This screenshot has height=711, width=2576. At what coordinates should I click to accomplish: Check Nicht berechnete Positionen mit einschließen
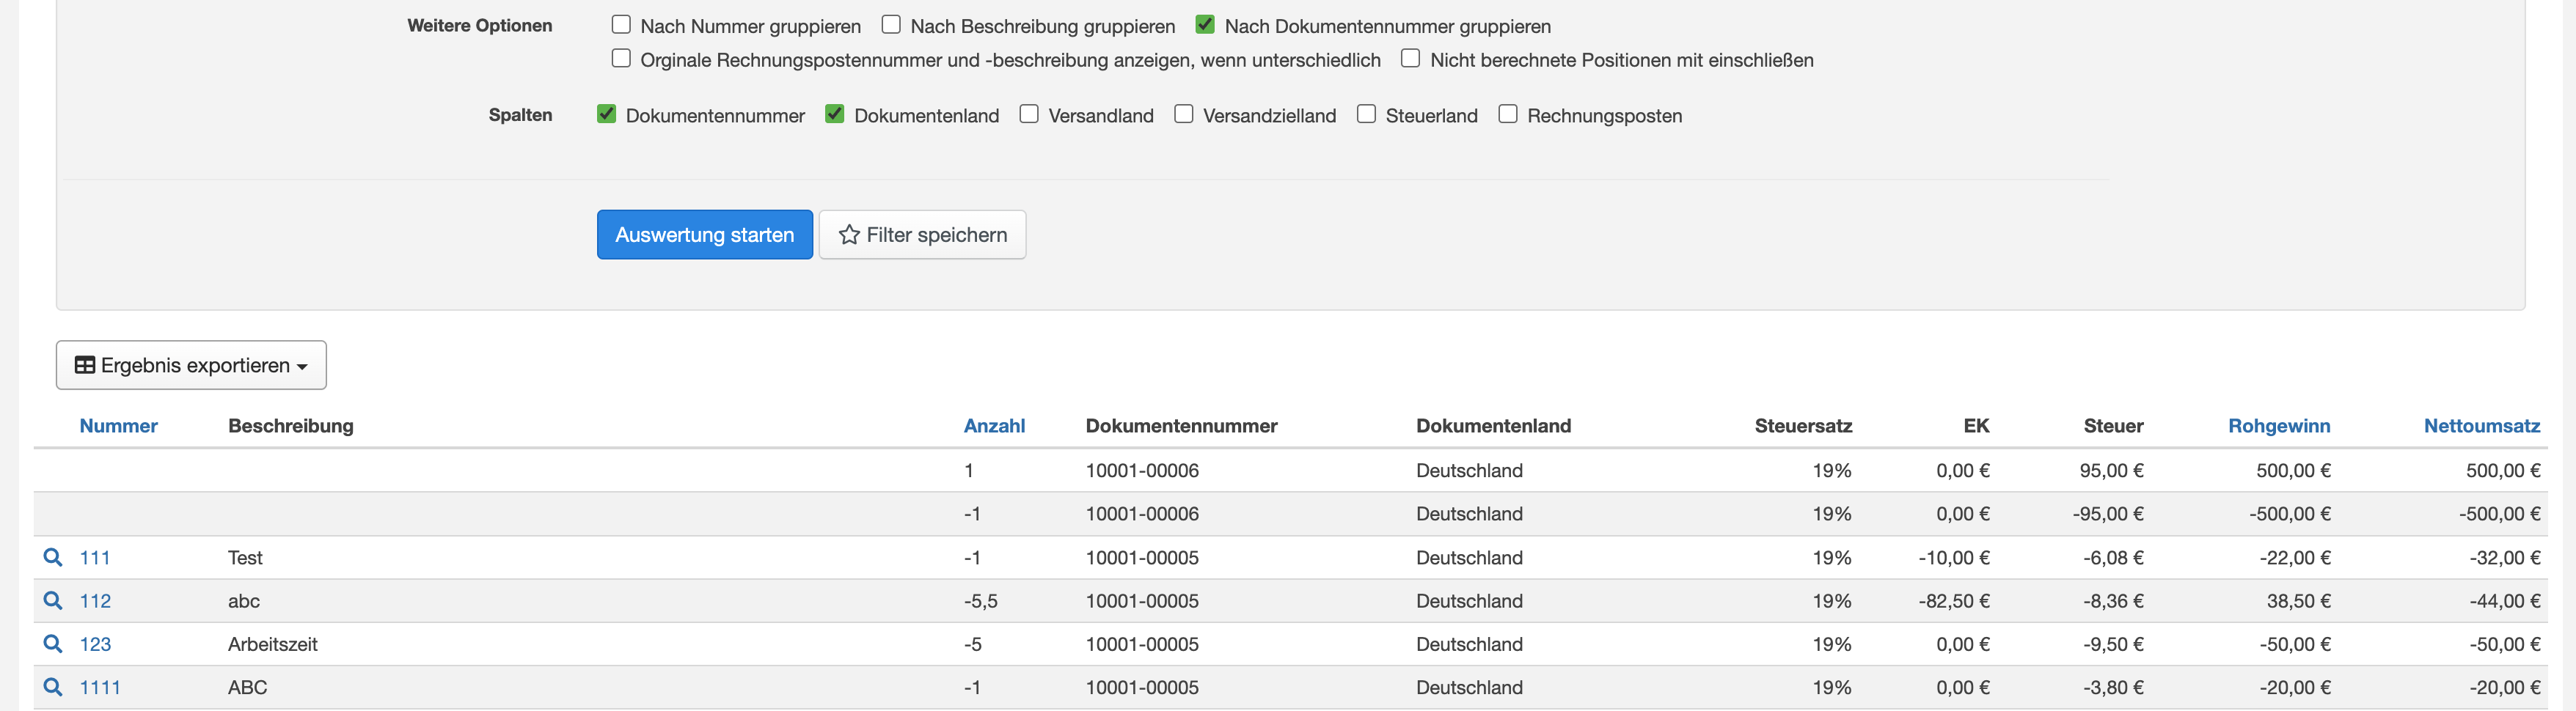(x=1410, y=58)
